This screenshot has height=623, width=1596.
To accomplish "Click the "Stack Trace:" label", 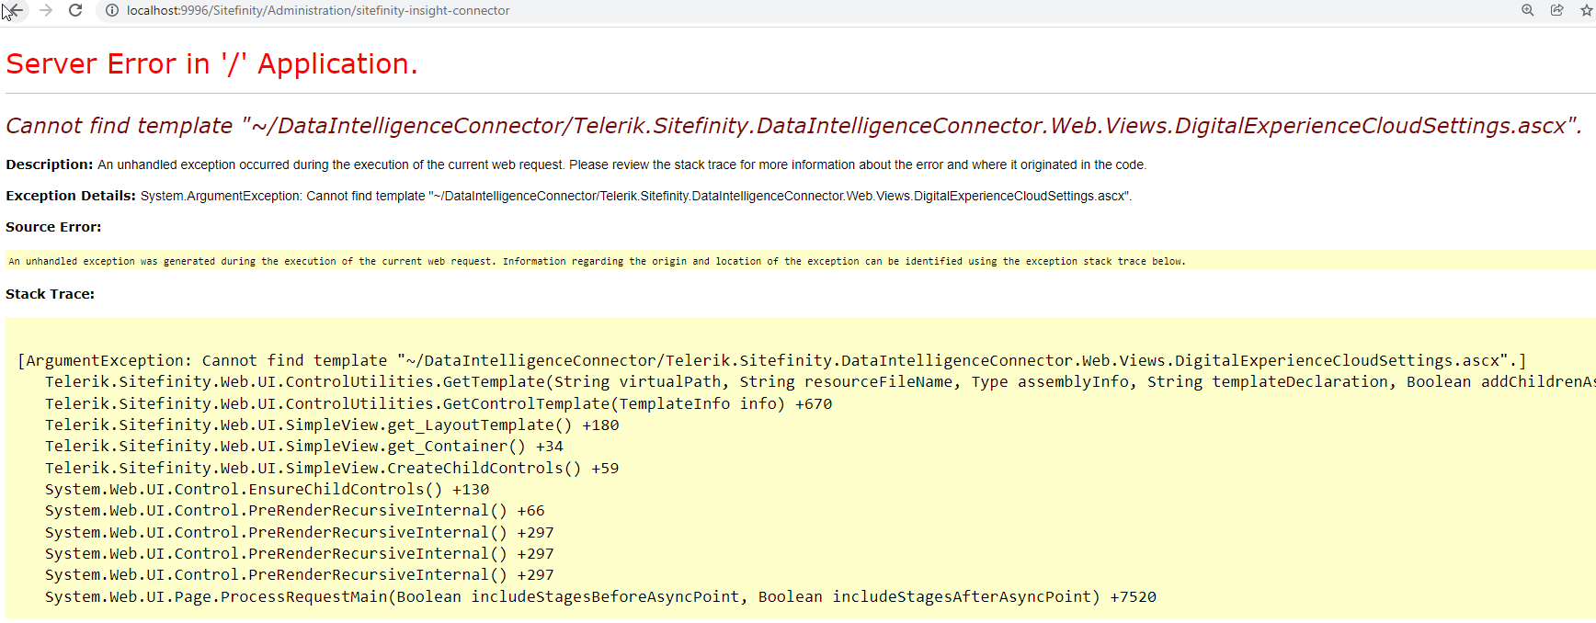I will point(50,294).
